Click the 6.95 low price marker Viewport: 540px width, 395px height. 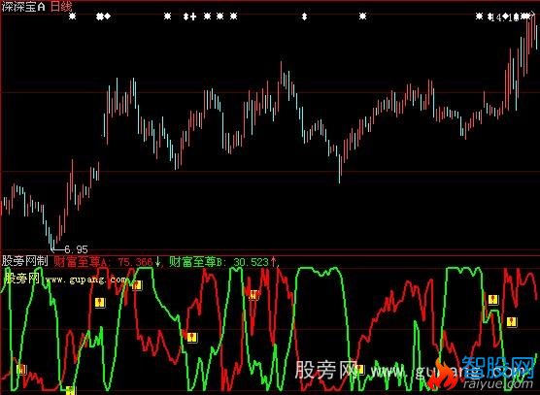76,249
